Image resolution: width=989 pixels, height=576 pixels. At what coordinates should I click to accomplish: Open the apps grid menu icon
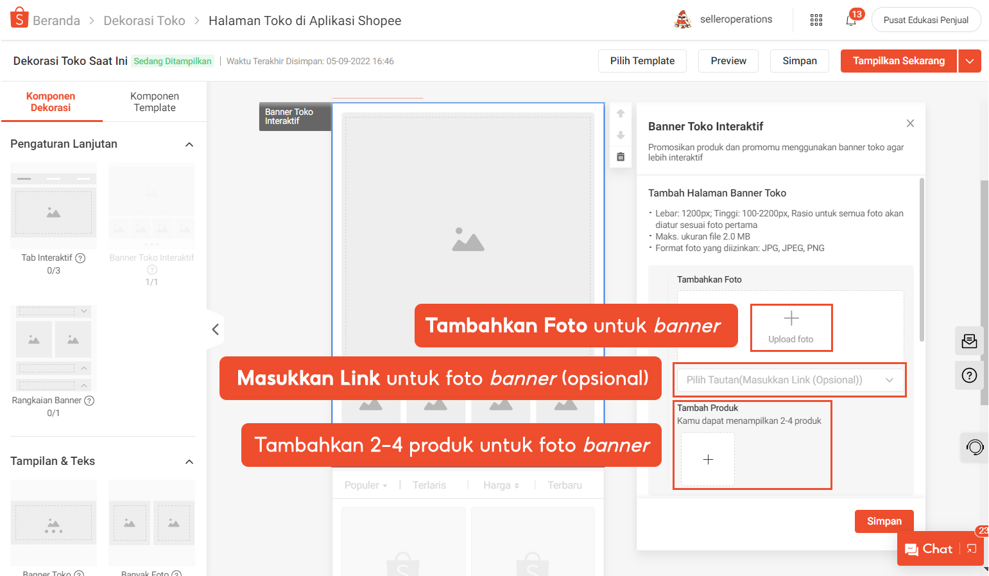click(816, 20)
